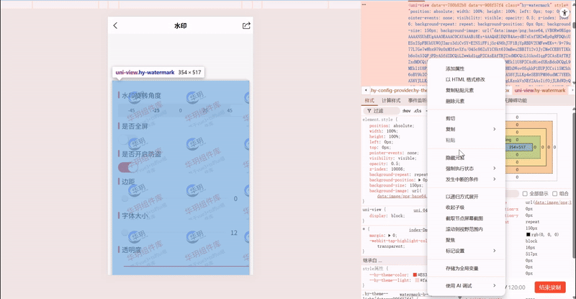Screen dimensions: 576x299
Task: Select -25 in the 水印旋转角度 options
Action: coord(156,110)
